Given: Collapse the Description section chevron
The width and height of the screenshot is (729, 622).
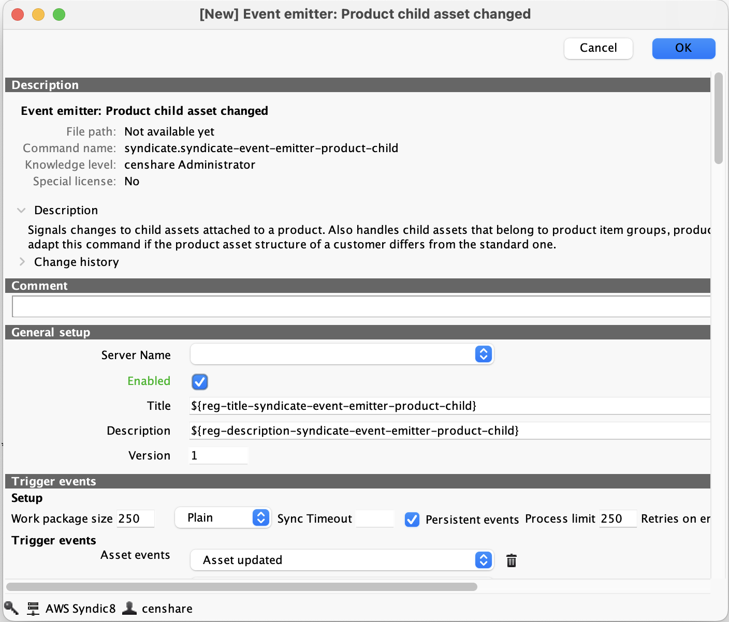Looking at the screenshot, I should (x=21, y=210).
